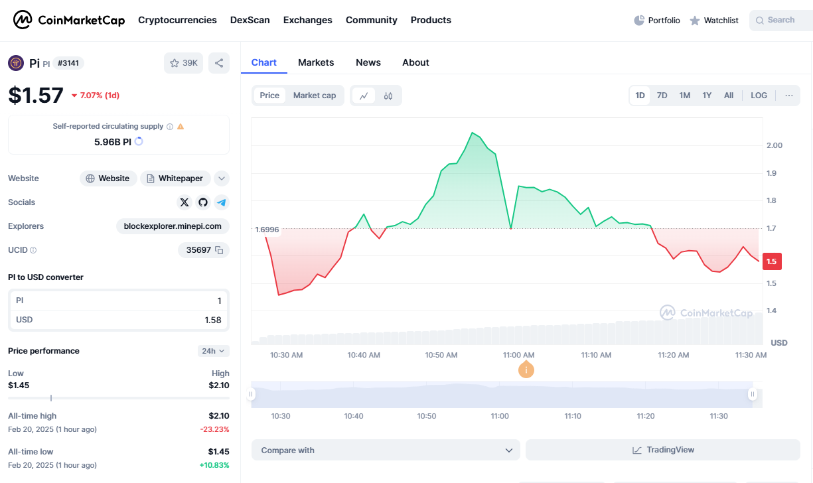Viewport: 813px width, 483px height.
Task: Expand the chevron next to Whitepaper
Action: tap(221, 178)
